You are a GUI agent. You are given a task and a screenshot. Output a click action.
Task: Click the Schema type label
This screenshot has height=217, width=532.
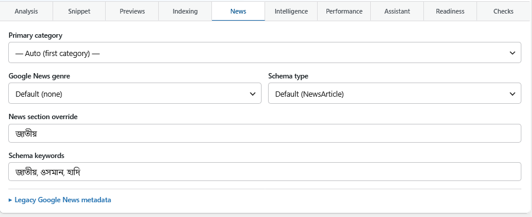288,76
